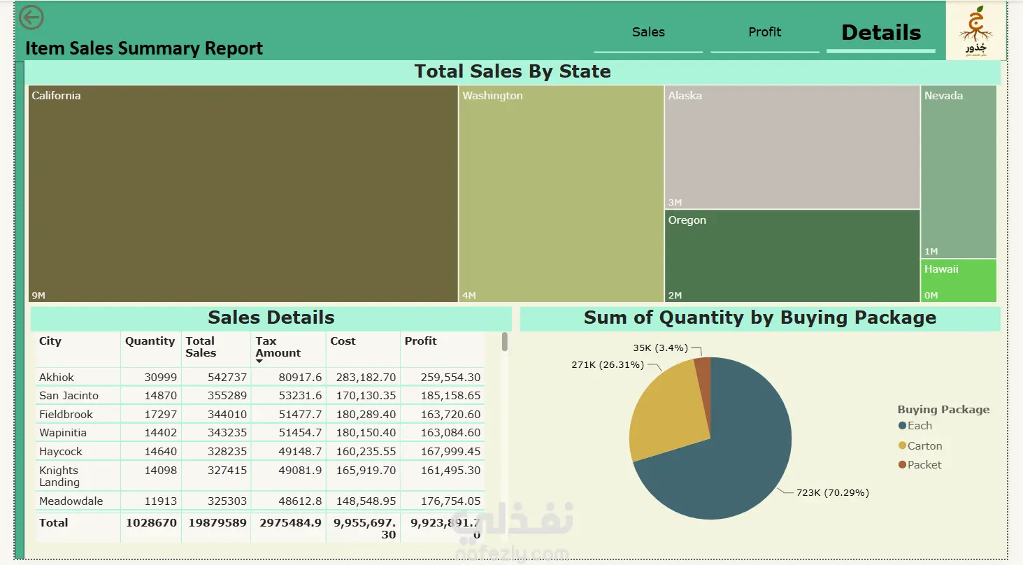Click the Each legend color dot
The height and width of the screenshot is (565, 1023).
[902, 426]
